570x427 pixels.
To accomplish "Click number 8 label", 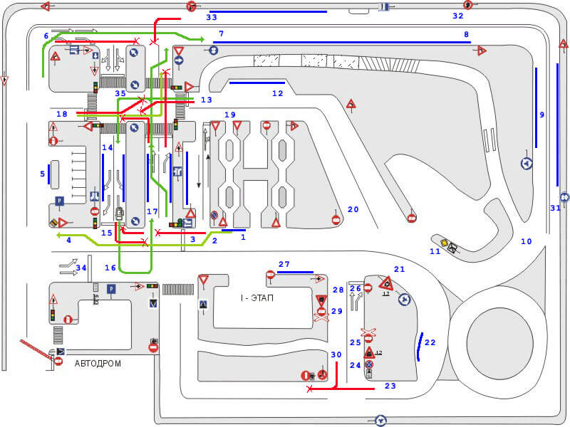I will (x=467, y=34).
